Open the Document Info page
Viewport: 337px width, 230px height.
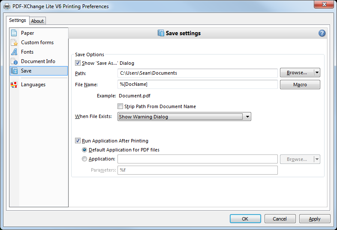39,61
